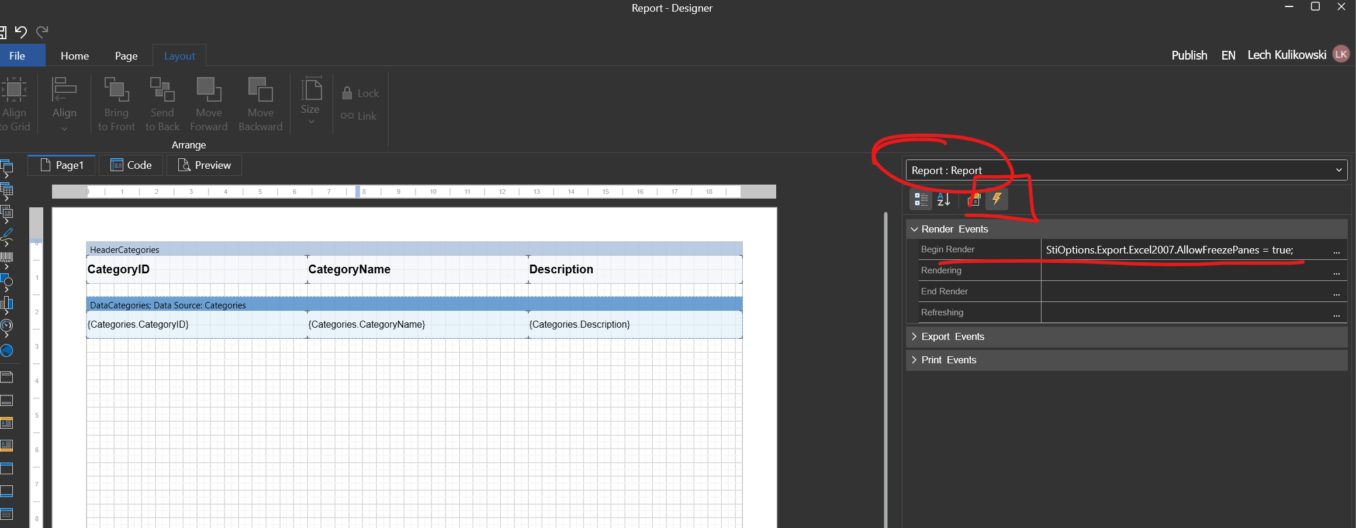
Task: Select the Page1 tab
Action: pos(62,165)
